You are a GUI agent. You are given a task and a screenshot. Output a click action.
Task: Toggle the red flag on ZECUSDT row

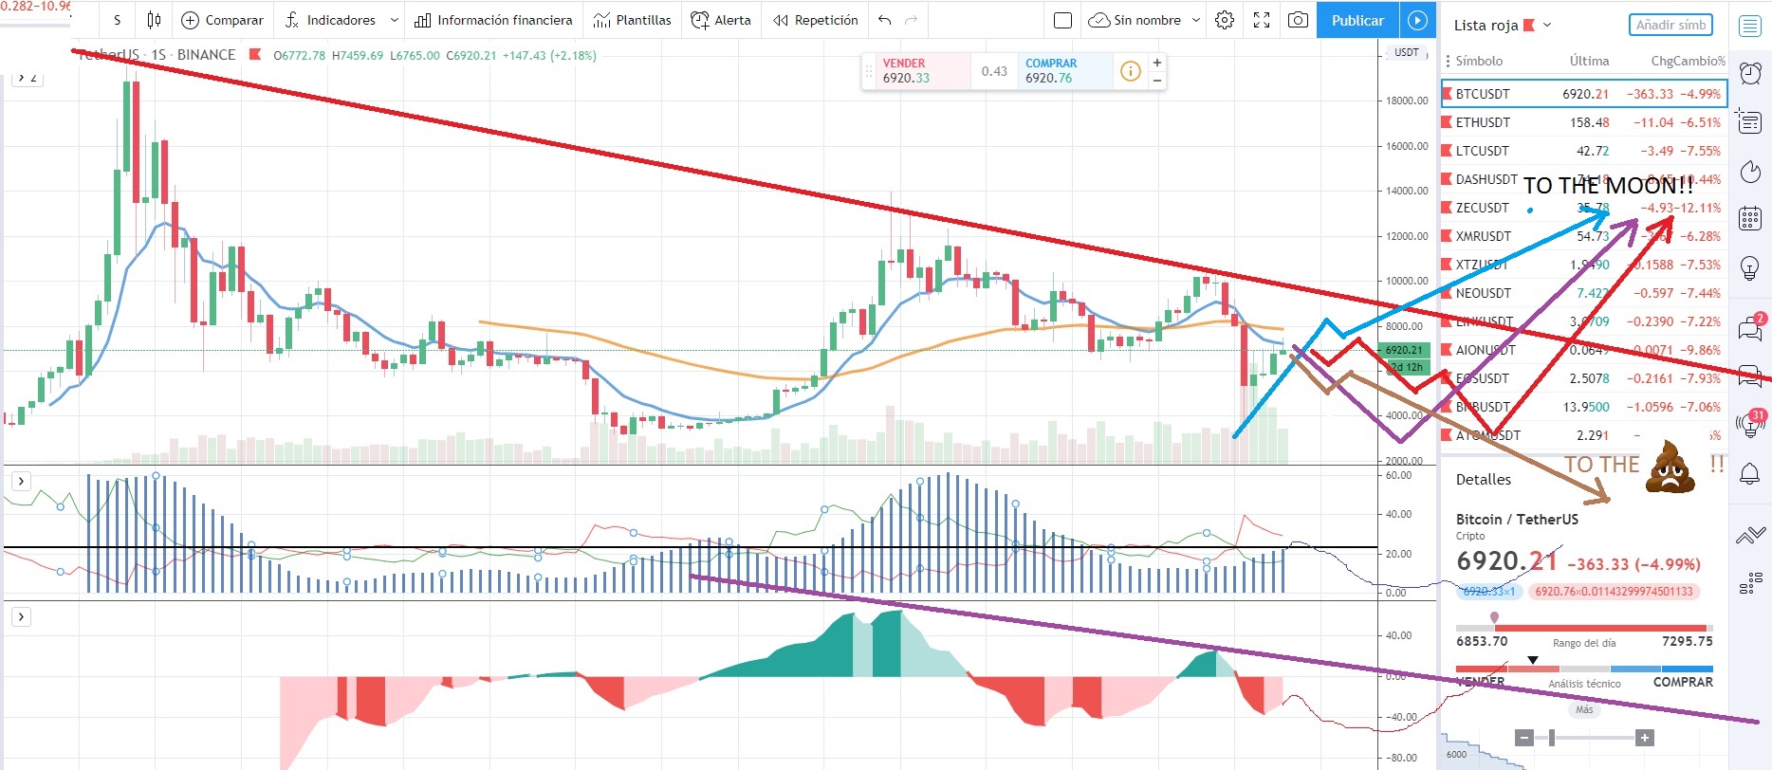[1448, 208]
